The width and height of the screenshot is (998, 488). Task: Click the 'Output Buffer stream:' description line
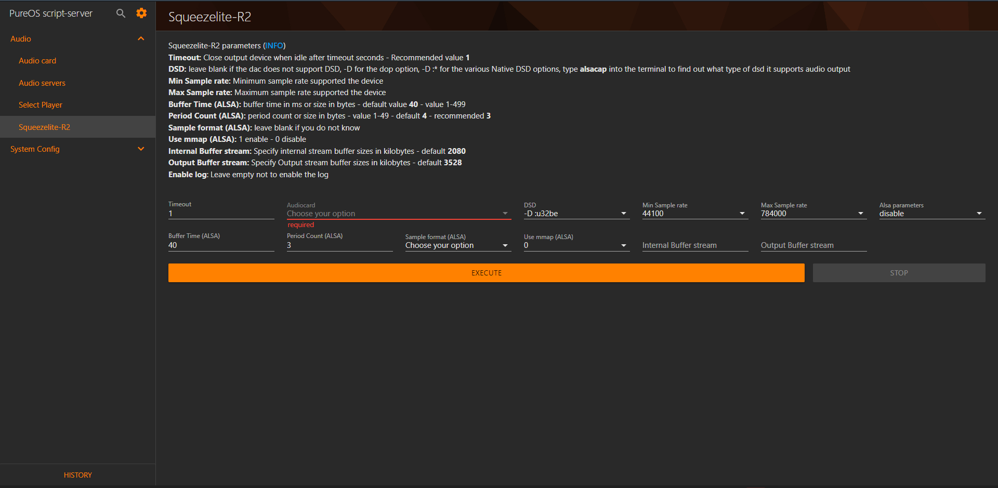pos(315,163)
